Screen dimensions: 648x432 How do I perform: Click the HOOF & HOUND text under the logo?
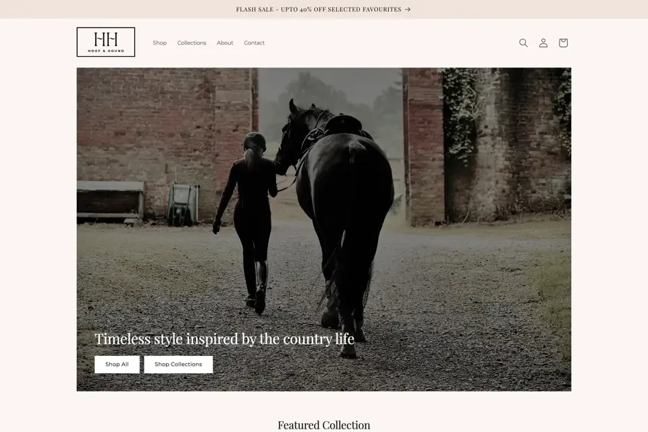point(106,51)
